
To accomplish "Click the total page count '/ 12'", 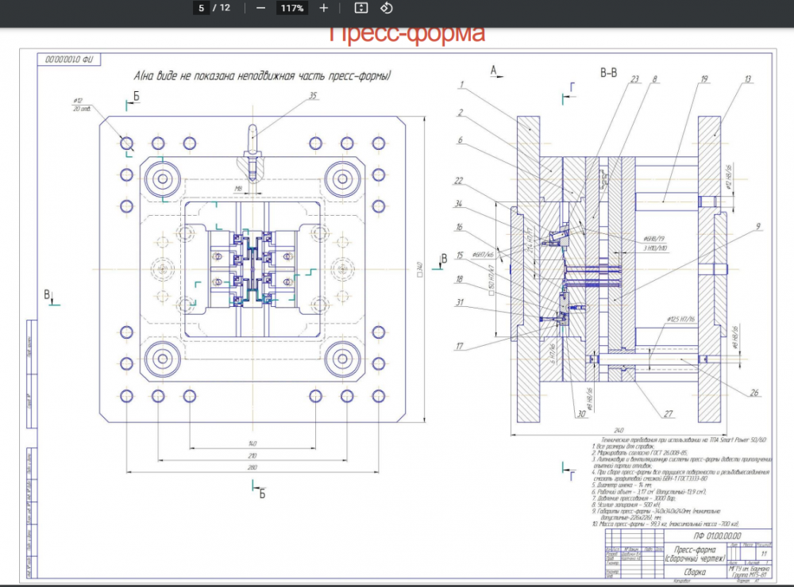I will pos(222,8).
